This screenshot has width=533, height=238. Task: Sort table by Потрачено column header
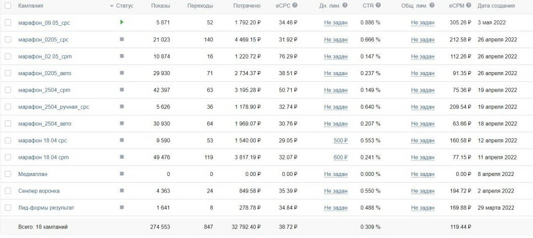tap(247, 6)
